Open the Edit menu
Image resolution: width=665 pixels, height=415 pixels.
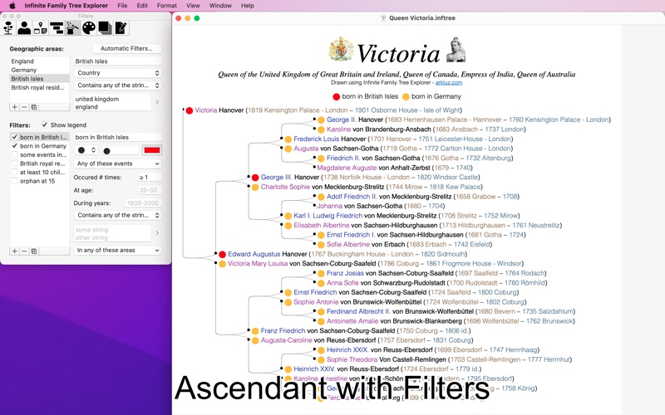[x=142, y=6]
